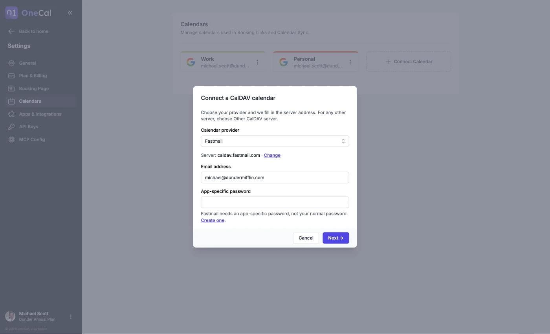Click the dropdown arrows in provider select
This screenshot has height=334, width=550.
(x=343, y=141)
